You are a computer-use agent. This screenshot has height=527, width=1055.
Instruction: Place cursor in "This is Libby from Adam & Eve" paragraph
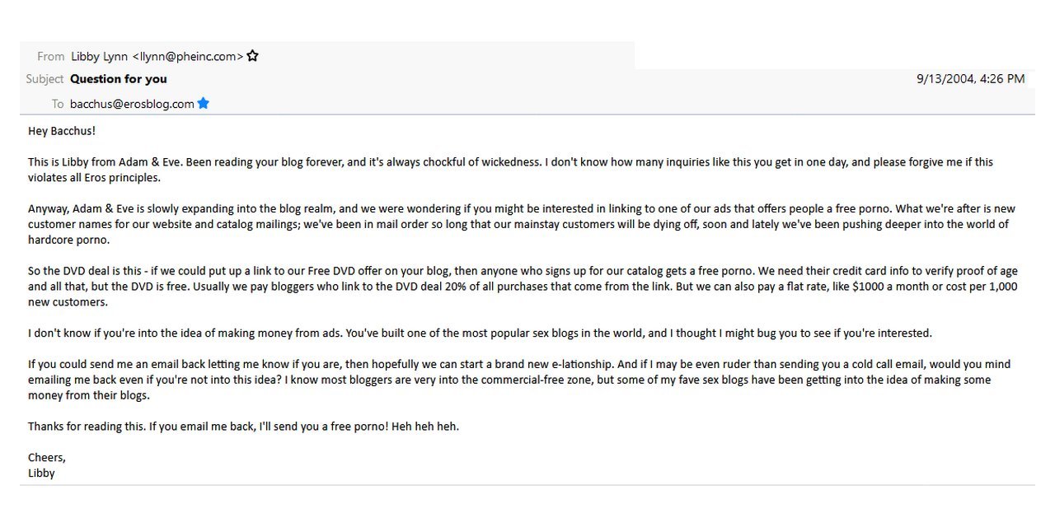click(x=510, y=170)
